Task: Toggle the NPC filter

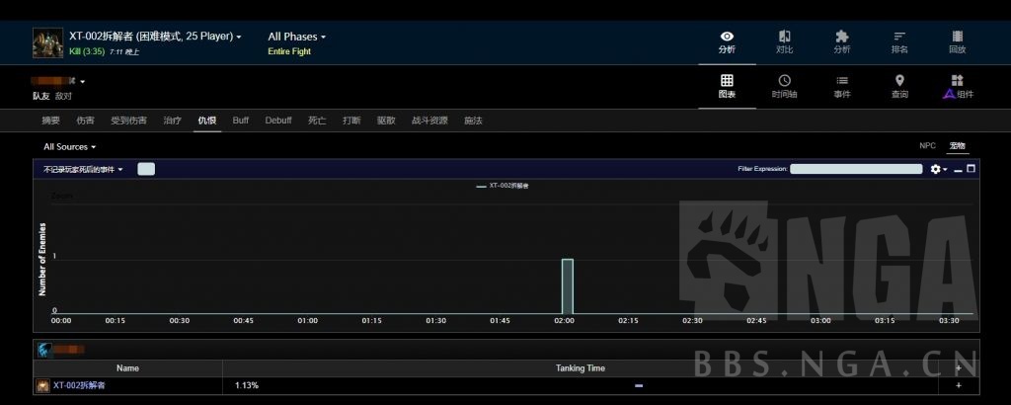Action: point(927,146)
